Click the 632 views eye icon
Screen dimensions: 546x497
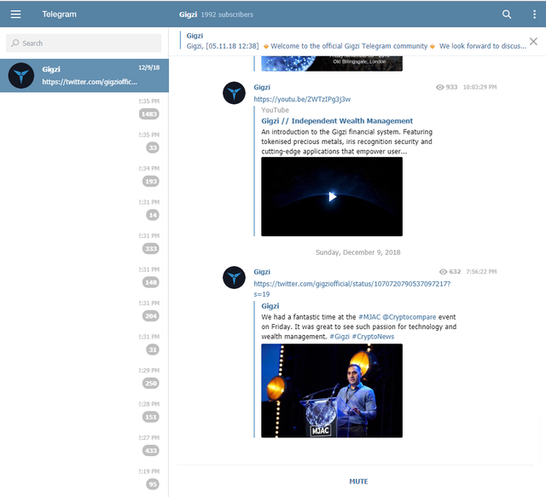443,271
